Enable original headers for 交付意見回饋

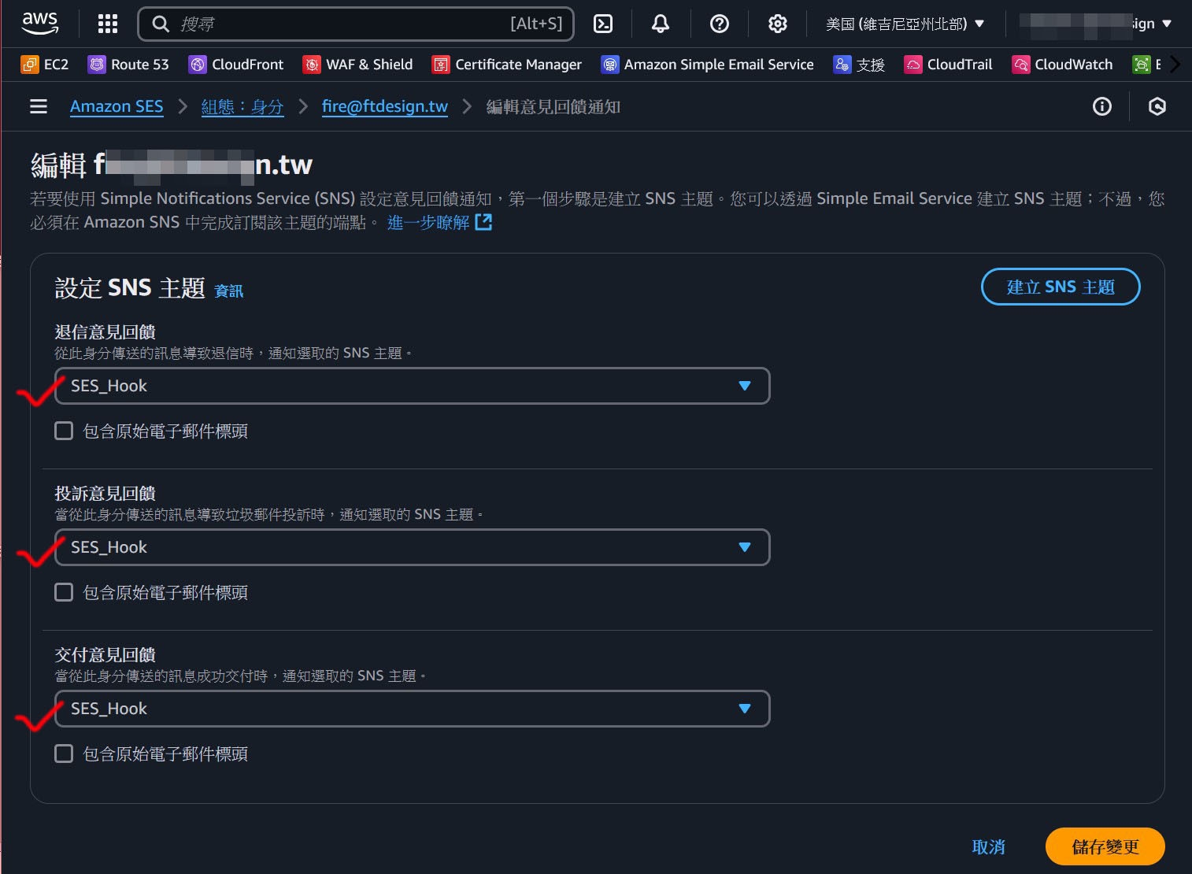click(x=64, y=754)
